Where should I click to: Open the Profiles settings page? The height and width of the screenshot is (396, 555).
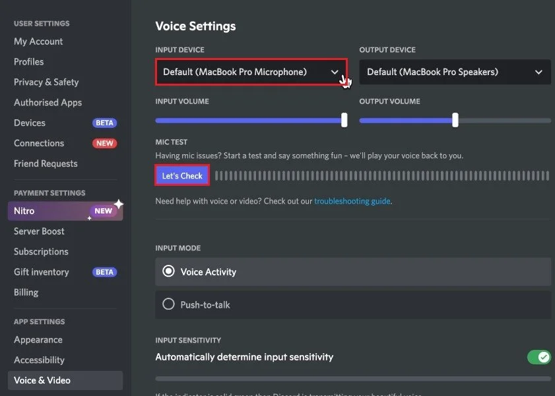tap(28, 62)
